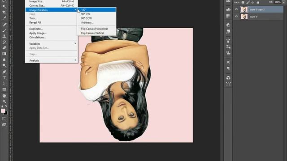
Task: Expand the Variables submenu
Action: click(52, 44)
